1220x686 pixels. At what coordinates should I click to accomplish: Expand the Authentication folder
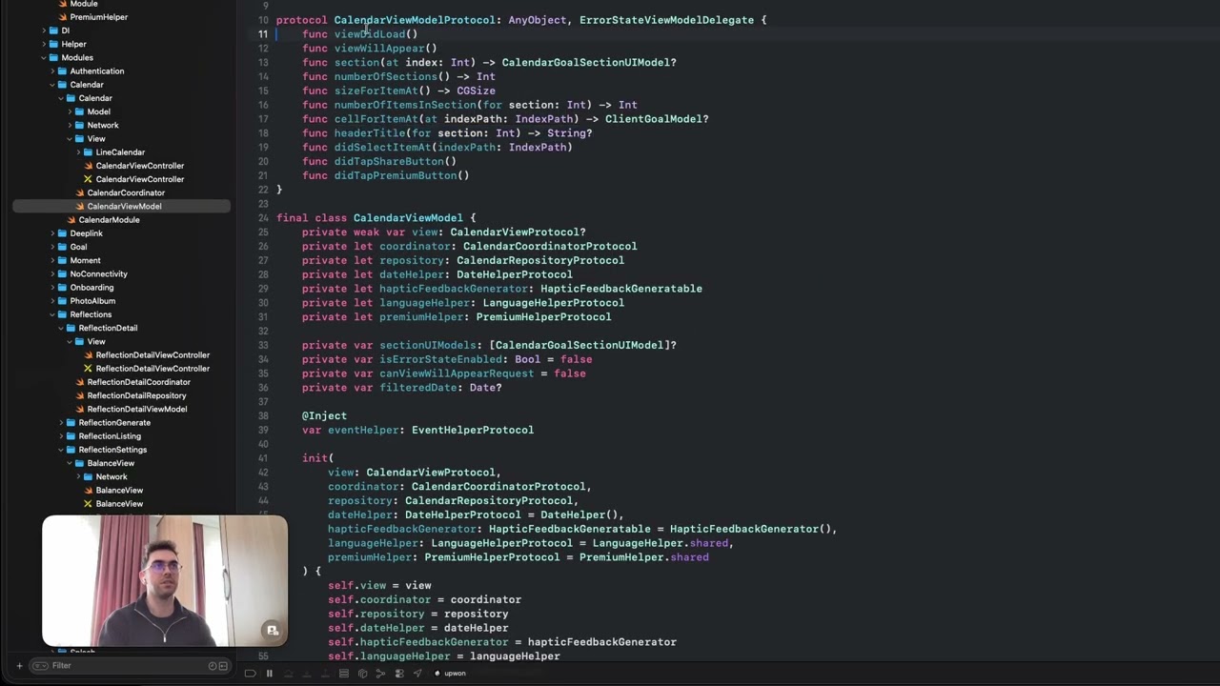coord(52,71)
